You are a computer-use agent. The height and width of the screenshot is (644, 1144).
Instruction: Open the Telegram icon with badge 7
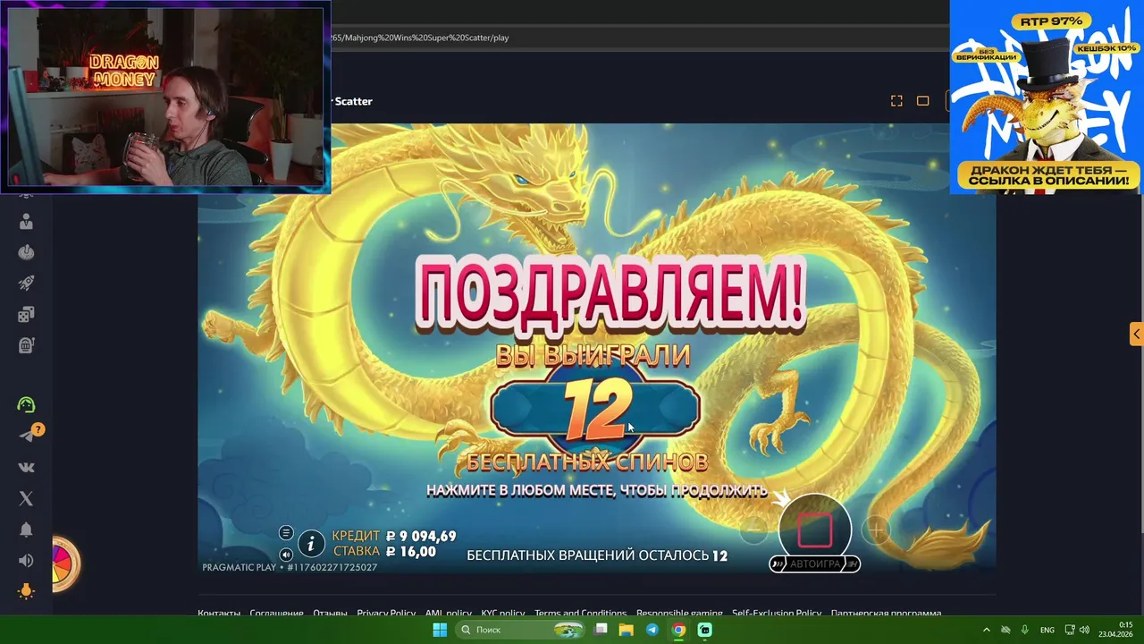pyautogui.click(x=28, y=436)
